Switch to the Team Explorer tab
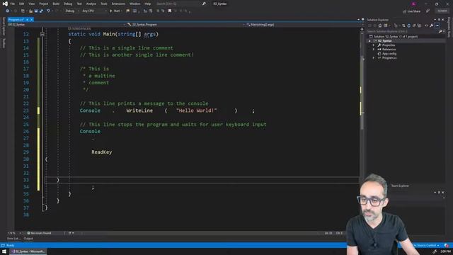This screenshot has width=453, height=255. point(400,186)
